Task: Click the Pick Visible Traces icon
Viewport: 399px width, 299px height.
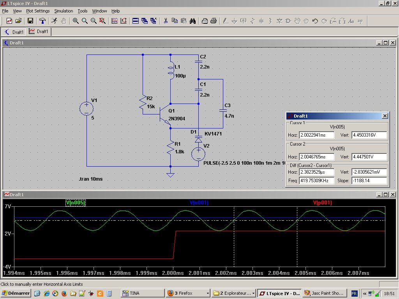Action: coord(115,21)
